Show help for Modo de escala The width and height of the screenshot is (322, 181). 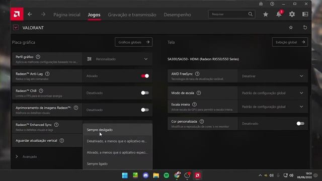tap(199, 93)
